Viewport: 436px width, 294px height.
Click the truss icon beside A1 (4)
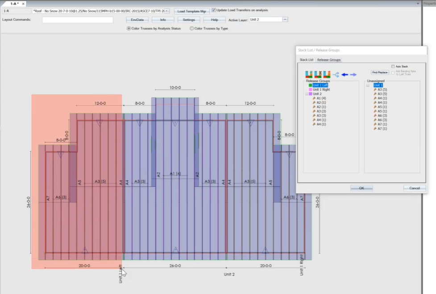[x=314, y=98]
